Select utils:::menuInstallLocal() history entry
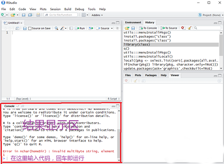224x164 pixels. 171,57
